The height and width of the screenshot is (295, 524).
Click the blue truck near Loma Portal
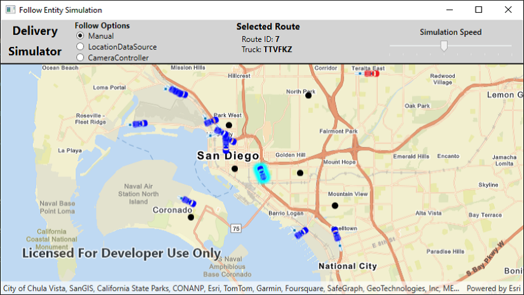coord(178,91)
